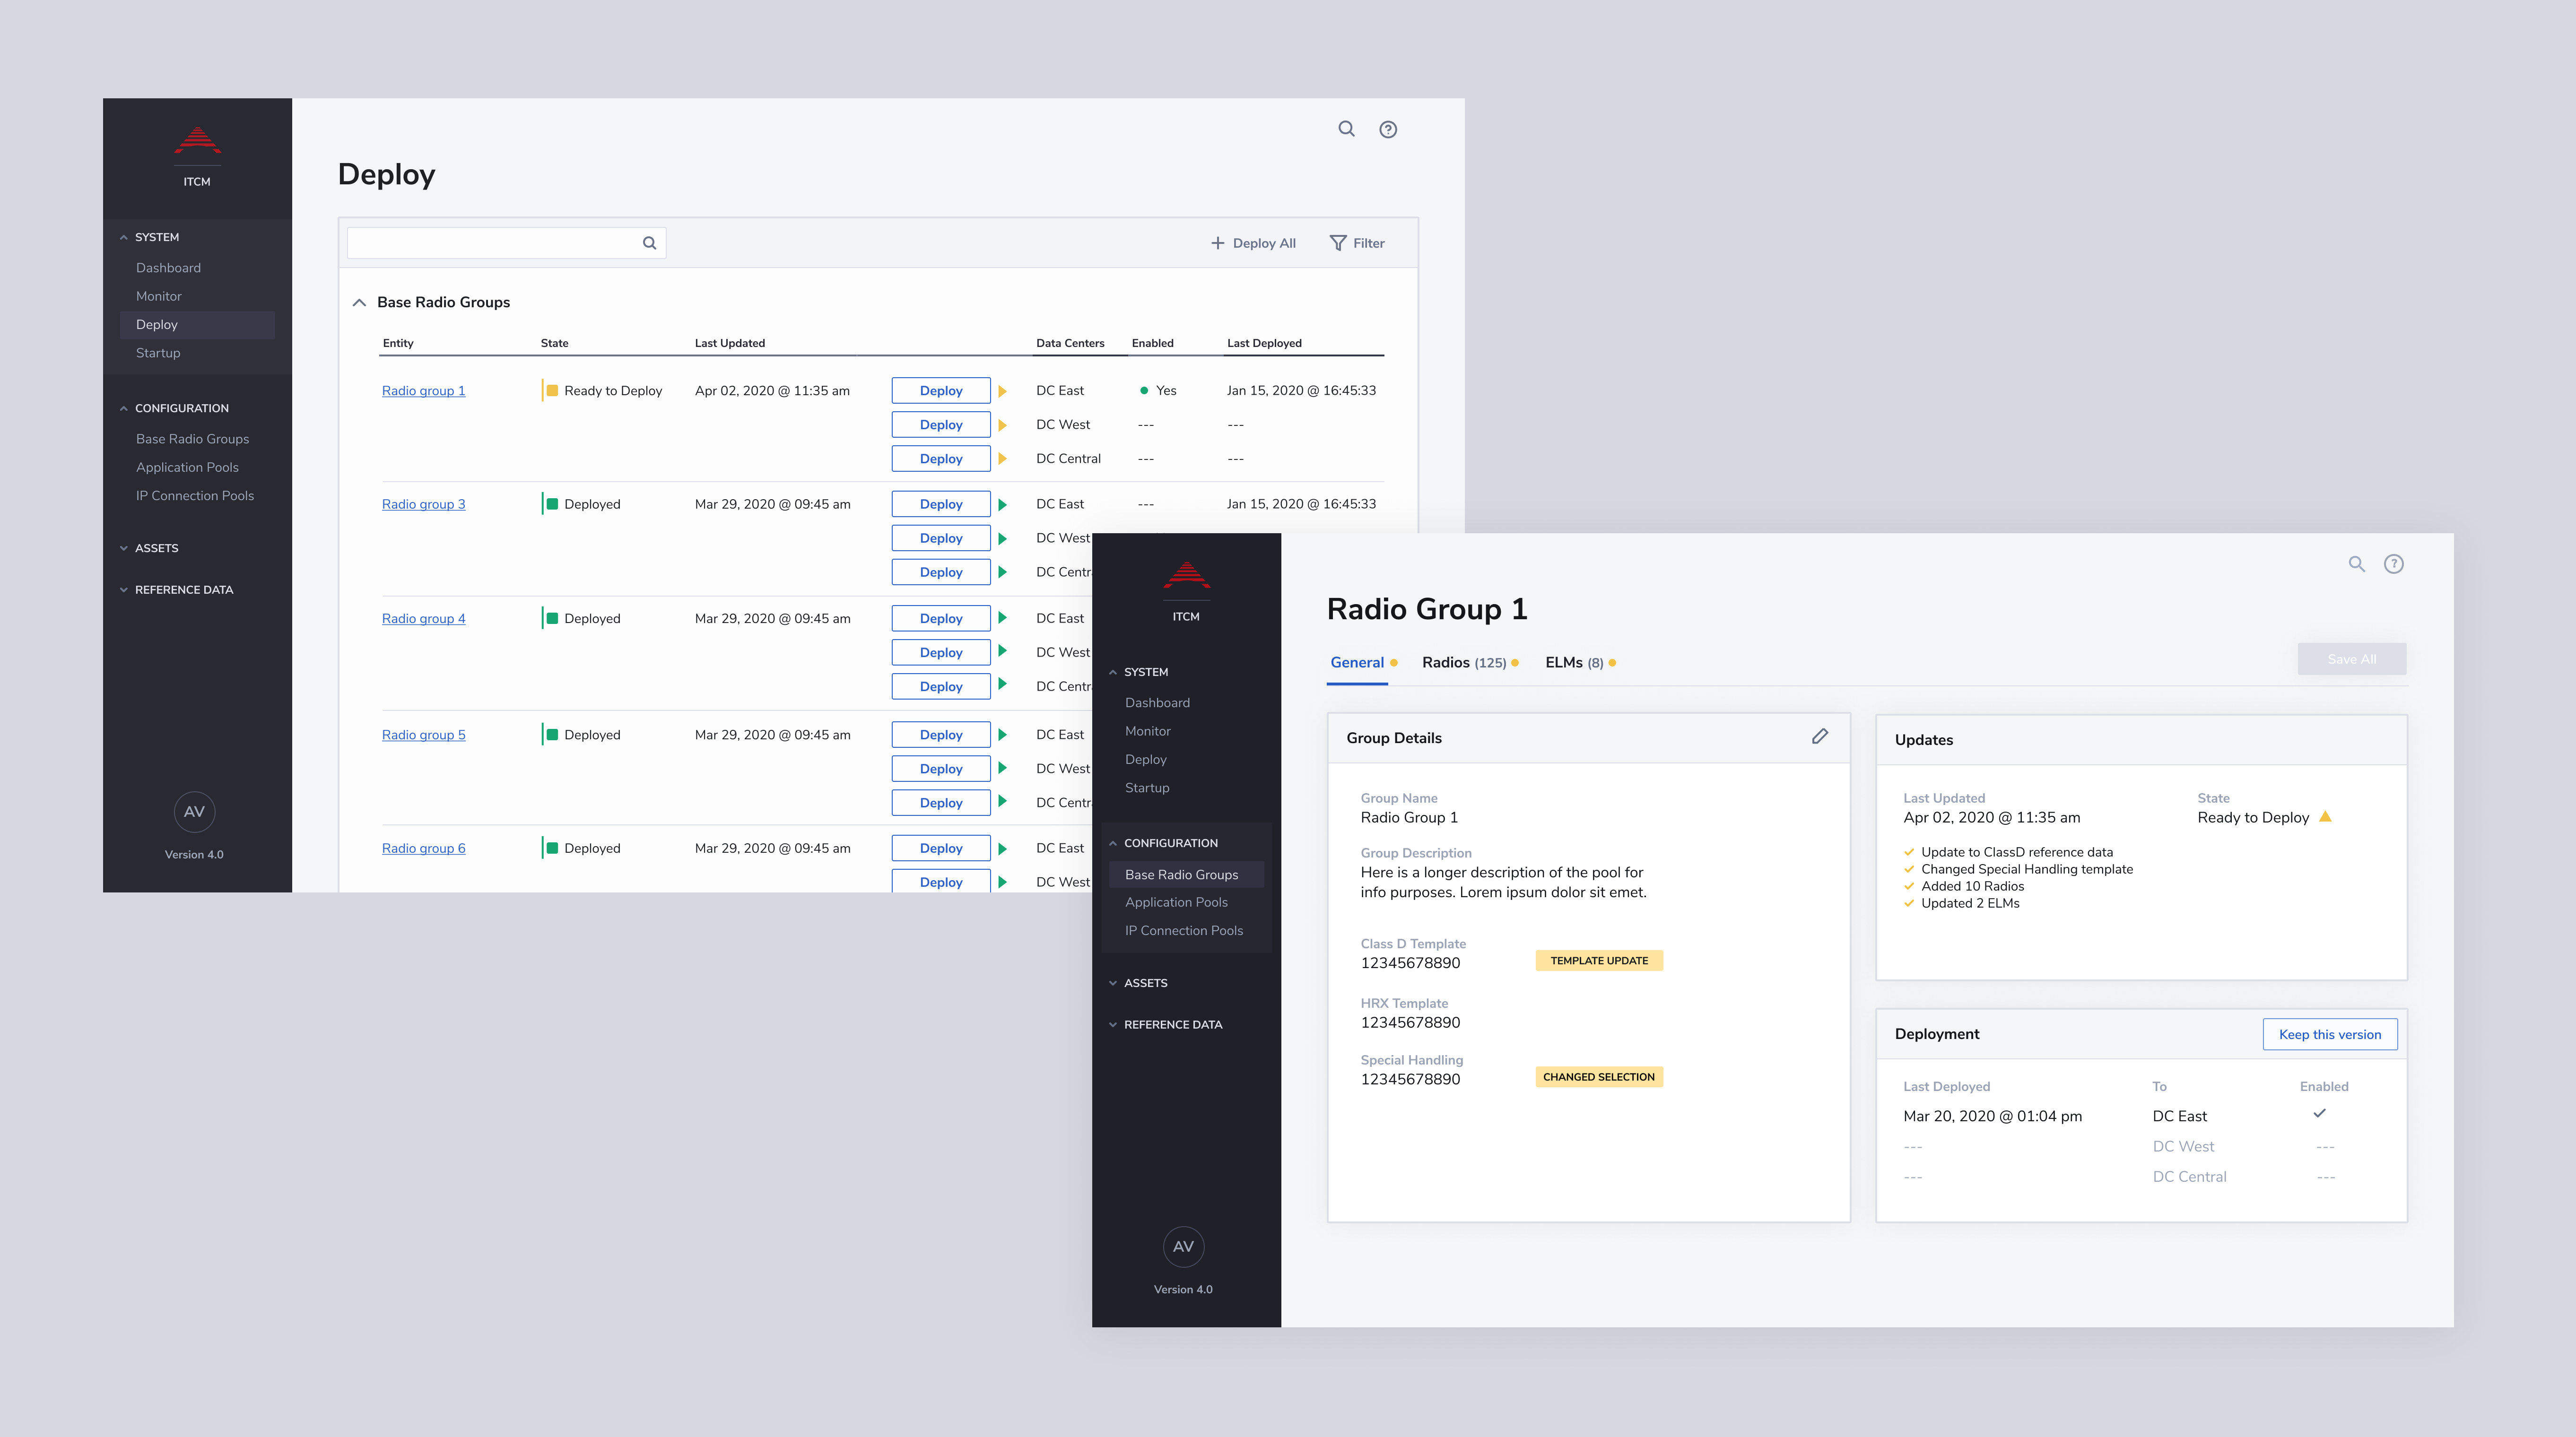Open AV user avatar in Radio Group window sidebar
2576x1437 pixels.
tap(1183, 1247)
